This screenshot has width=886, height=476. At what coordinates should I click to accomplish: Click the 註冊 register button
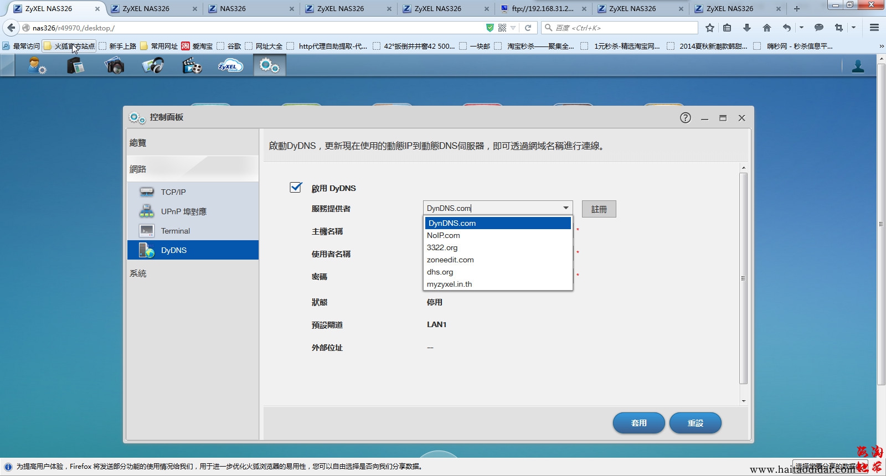pos(599,209)
